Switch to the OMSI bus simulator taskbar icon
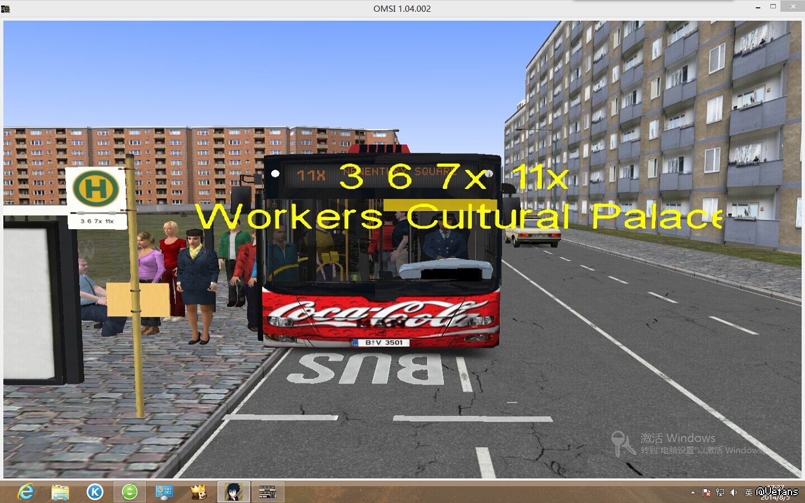Screen dimensions: 805x503 coord(267,492)
